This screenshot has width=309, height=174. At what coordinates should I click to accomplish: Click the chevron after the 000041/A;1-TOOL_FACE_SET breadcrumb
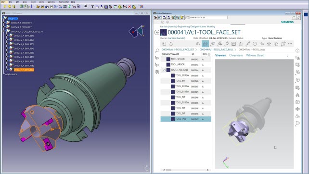coord(196,50)
